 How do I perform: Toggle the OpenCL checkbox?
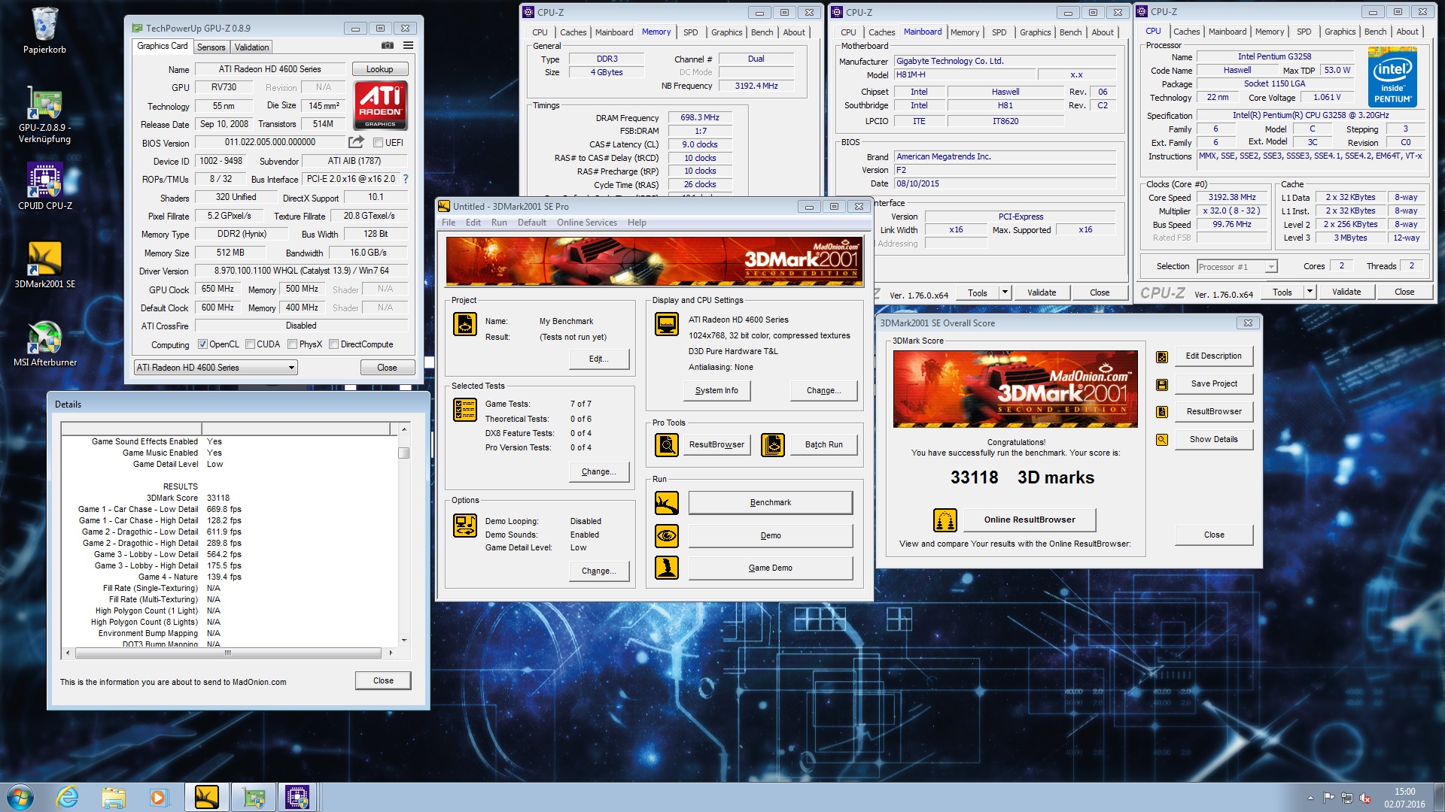tap(202, 344)
